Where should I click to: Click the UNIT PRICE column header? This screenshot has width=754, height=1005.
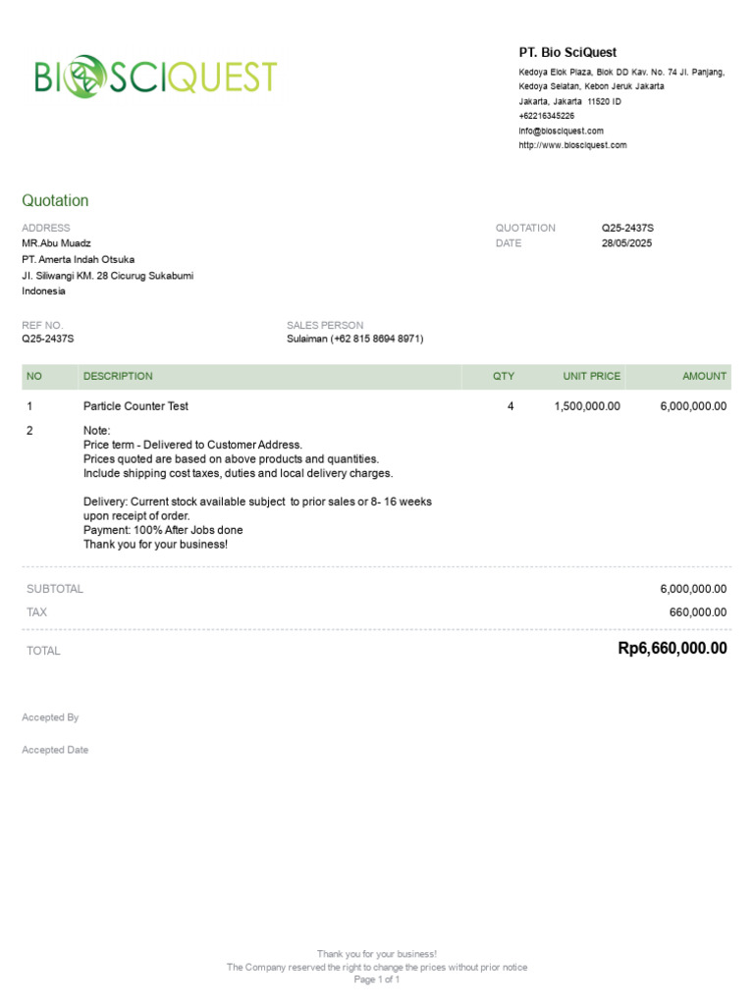pyautogui.click(x=591, y=376)
